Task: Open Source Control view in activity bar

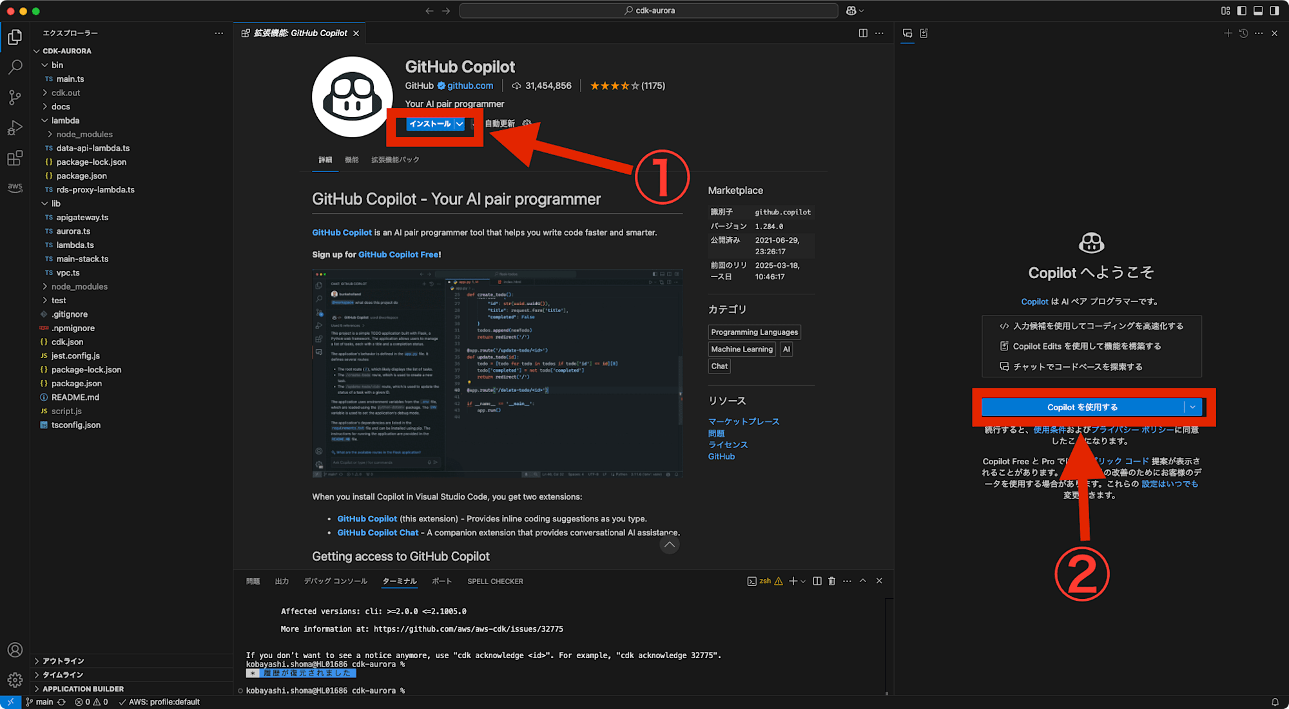Action: [x=15, y=97]
